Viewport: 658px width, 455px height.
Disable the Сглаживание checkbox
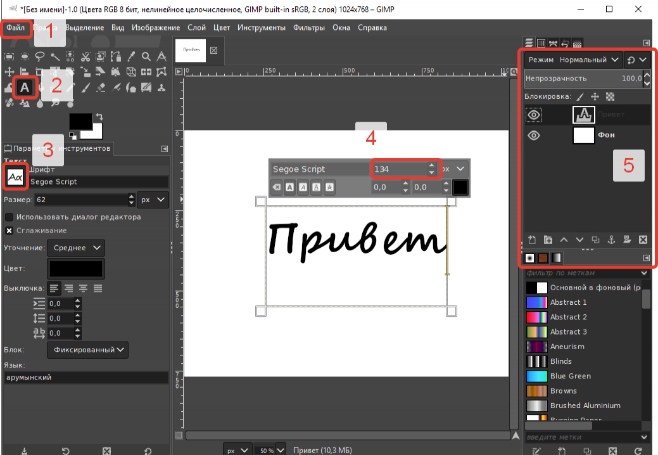click(x=9, y=231)
